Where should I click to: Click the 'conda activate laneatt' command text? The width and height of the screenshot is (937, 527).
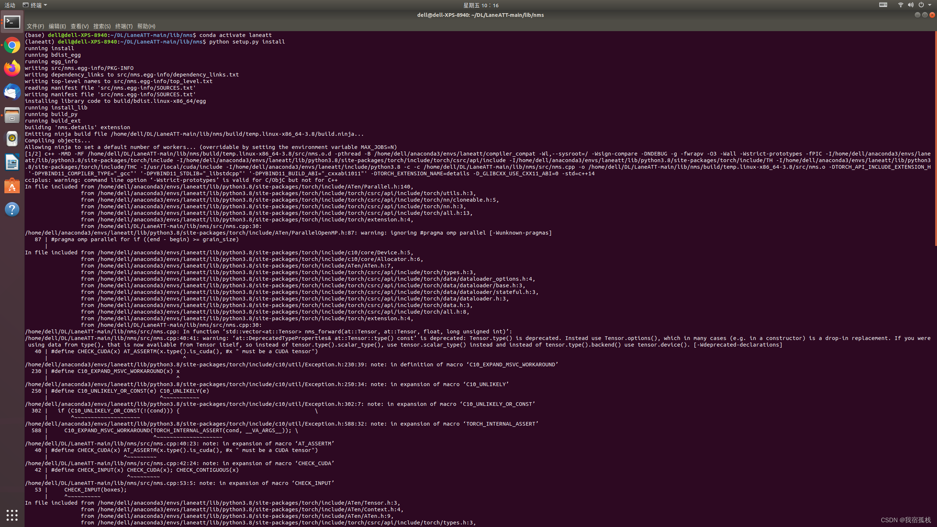pos(235,35)
